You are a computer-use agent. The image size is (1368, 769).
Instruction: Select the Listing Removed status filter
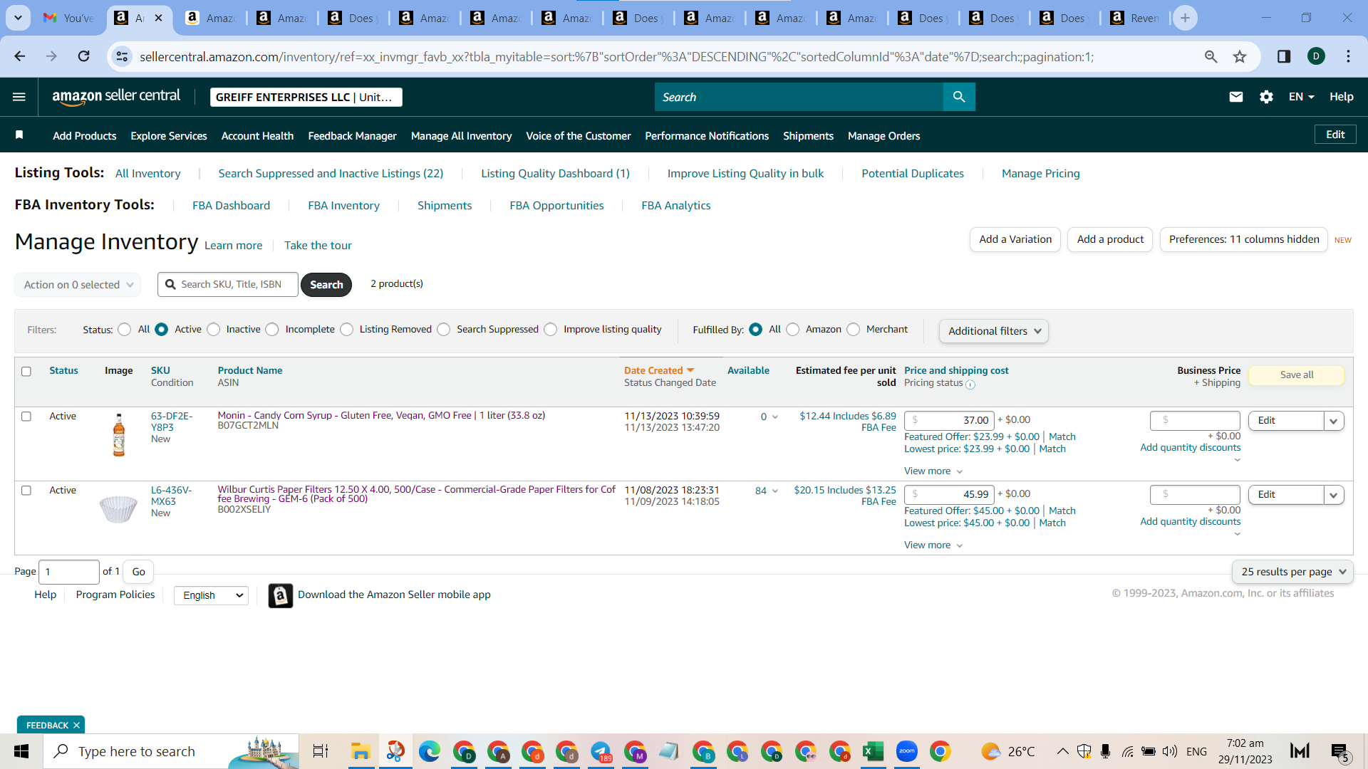pos(347,330)
